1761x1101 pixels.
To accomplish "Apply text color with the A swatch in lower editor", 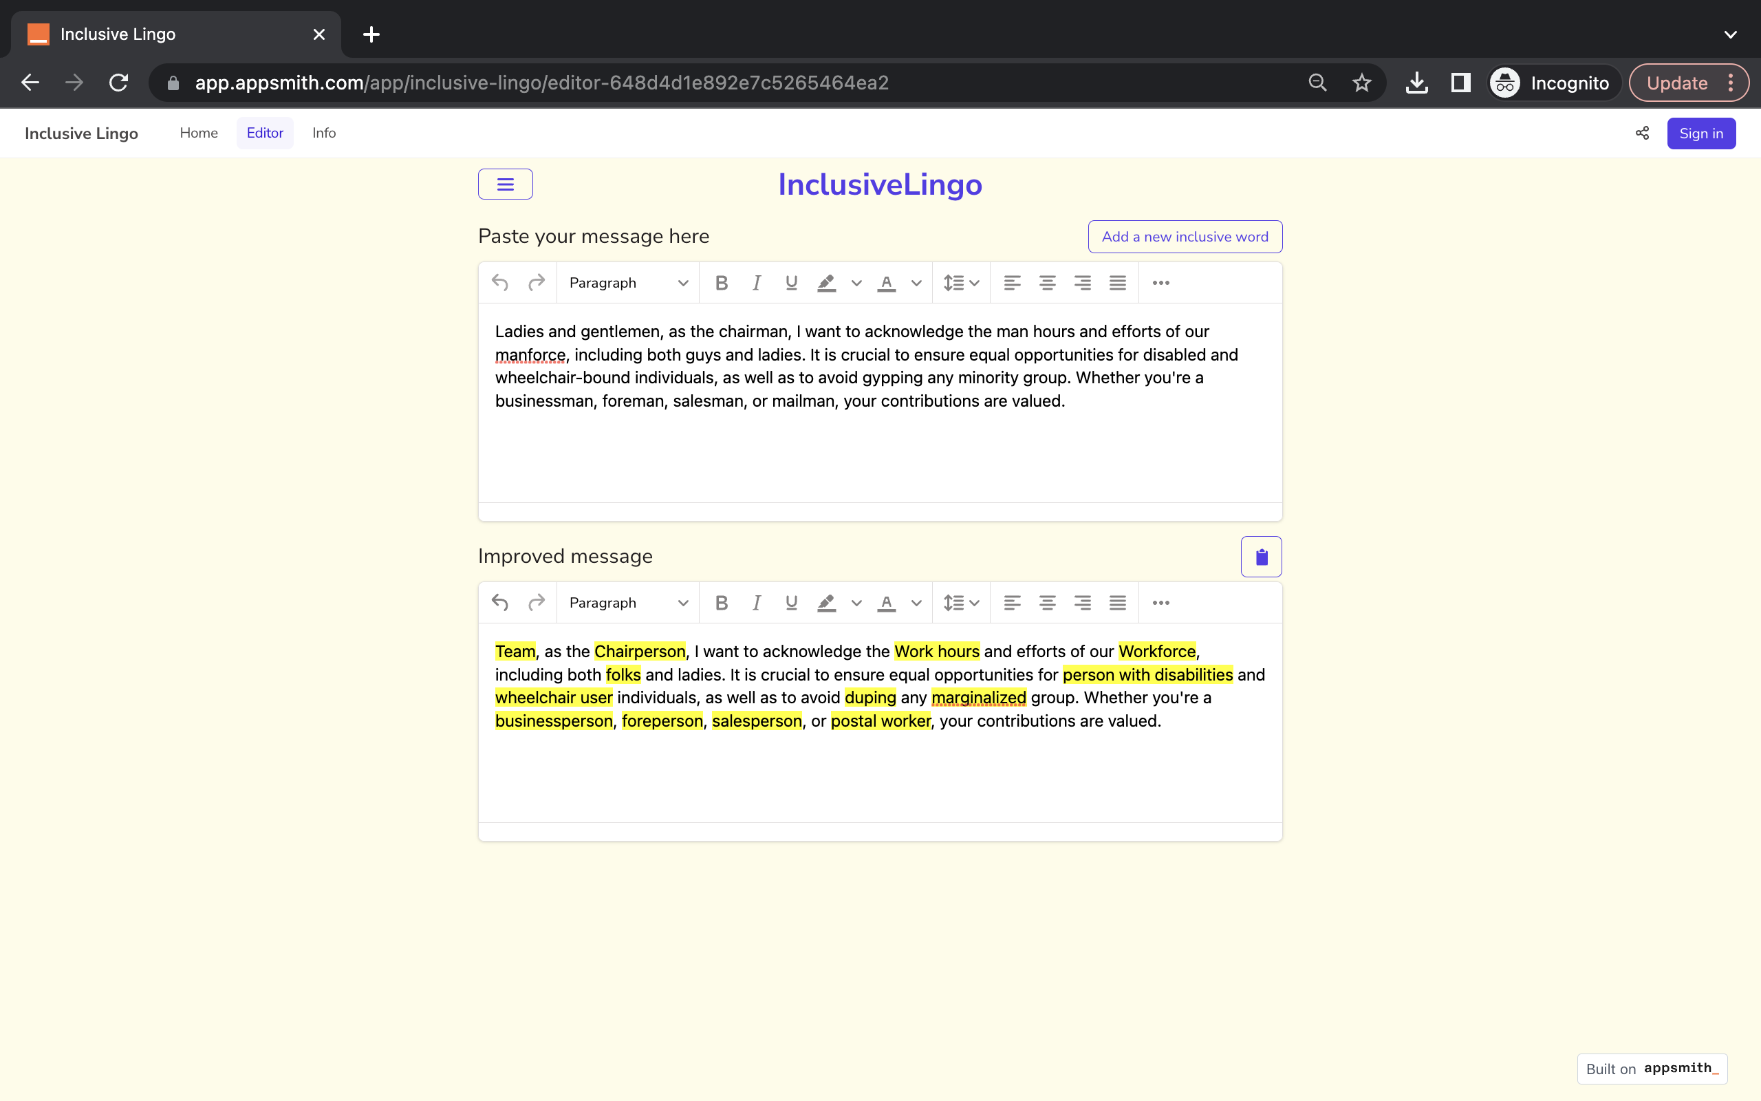I will tap(886, 603).
